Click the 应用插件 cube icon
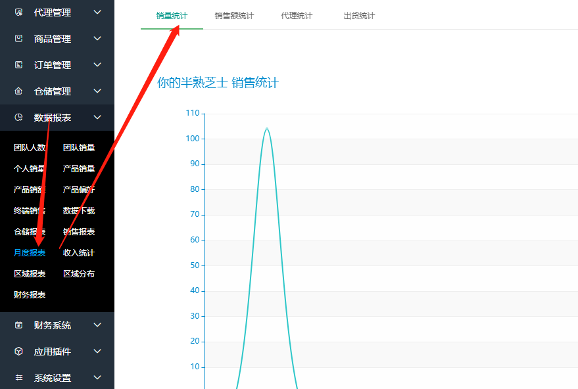This screenshot has height=389, width=578. point(18,352)
